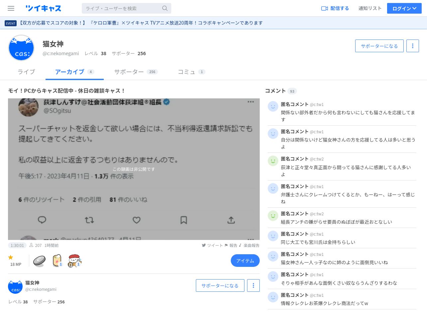This screenshot has height=334, width=427.
Task: Open the three-dot menu below the video
Action: (253, 285)
